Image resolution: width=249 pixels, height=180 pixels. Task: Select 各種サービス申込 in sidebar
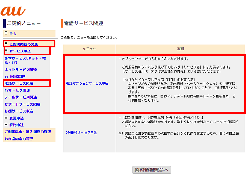[19, 111]
